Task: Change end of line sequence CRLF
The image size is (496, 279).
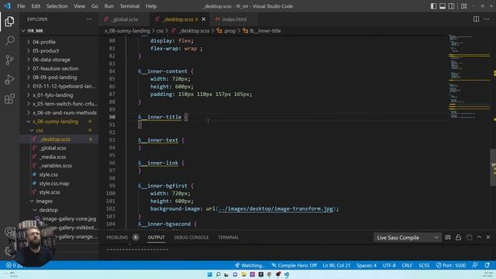Action: [x=407, y=265]
